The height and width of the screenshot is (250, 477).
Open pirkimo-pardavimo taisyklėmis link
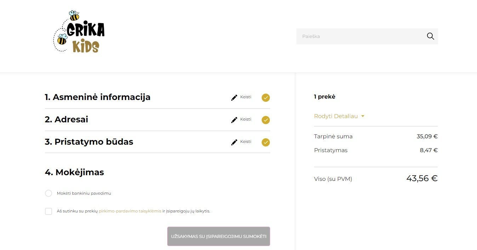coord(130,211)
